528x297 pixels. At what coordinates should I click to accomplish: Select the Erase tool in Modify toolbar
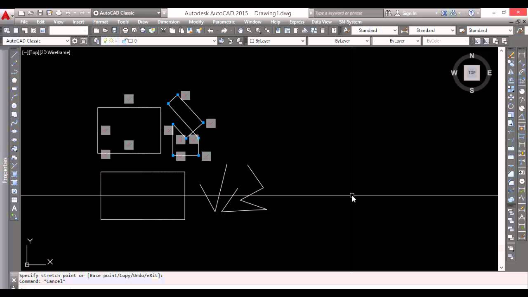coord(511,54)
